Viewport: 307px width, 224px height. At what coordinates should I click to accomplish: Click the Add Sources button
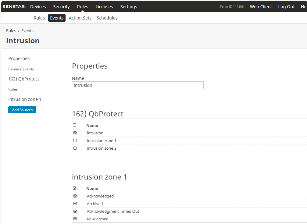22,110
